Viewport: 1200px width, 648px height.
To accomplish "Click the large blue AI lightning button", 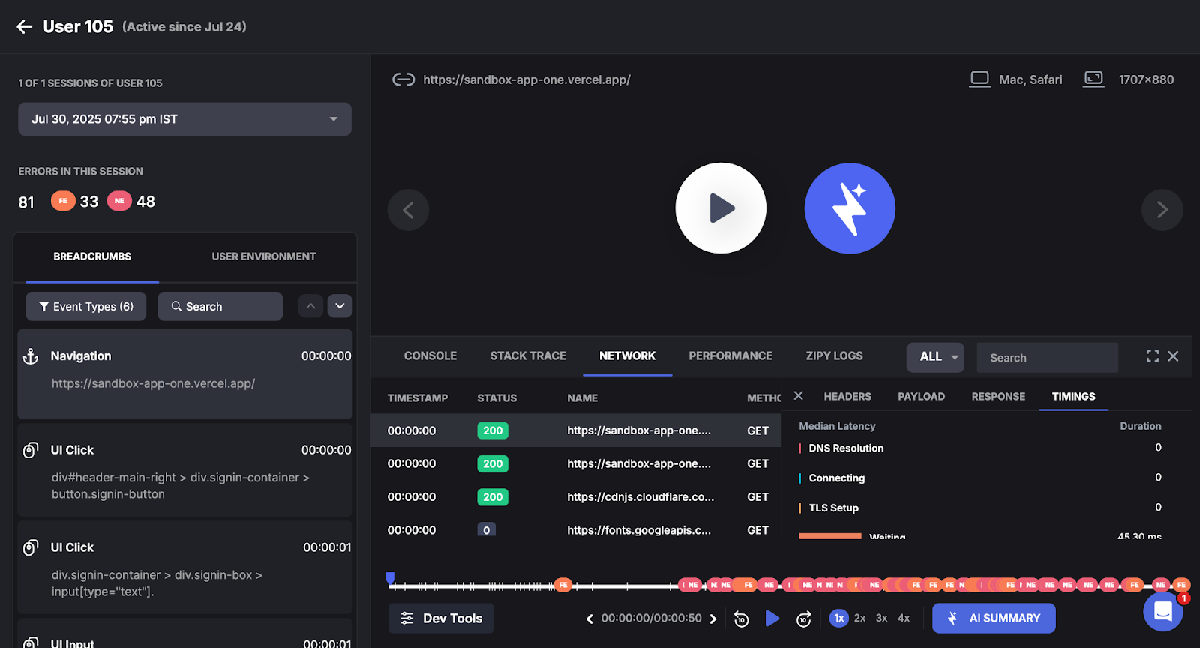I will pos(850,208).
